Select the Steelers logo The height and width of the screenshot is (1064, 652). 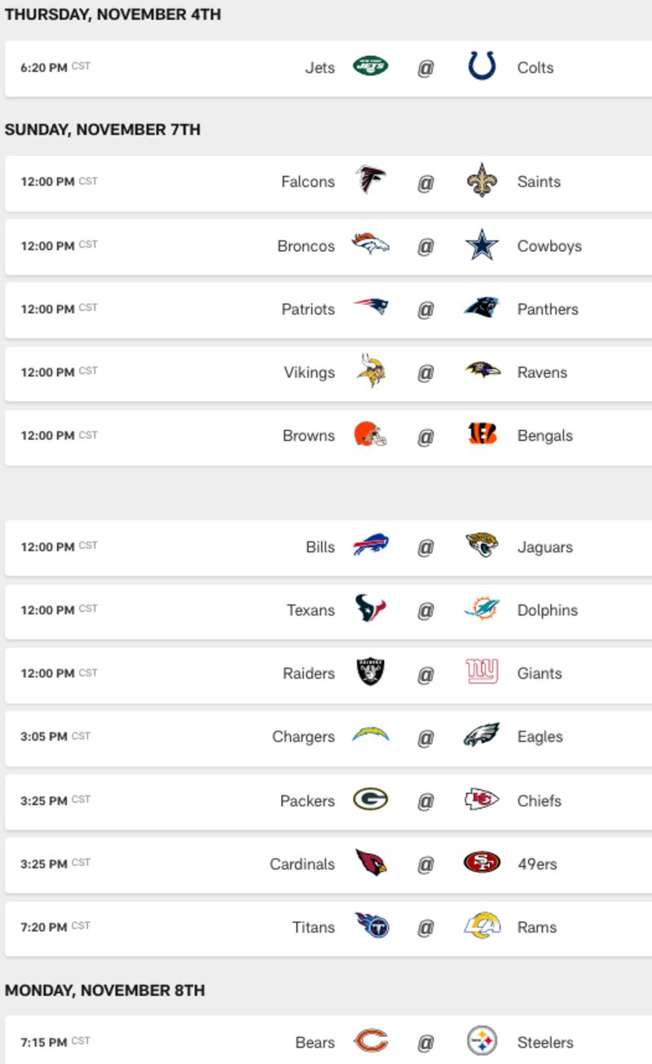482,1040
